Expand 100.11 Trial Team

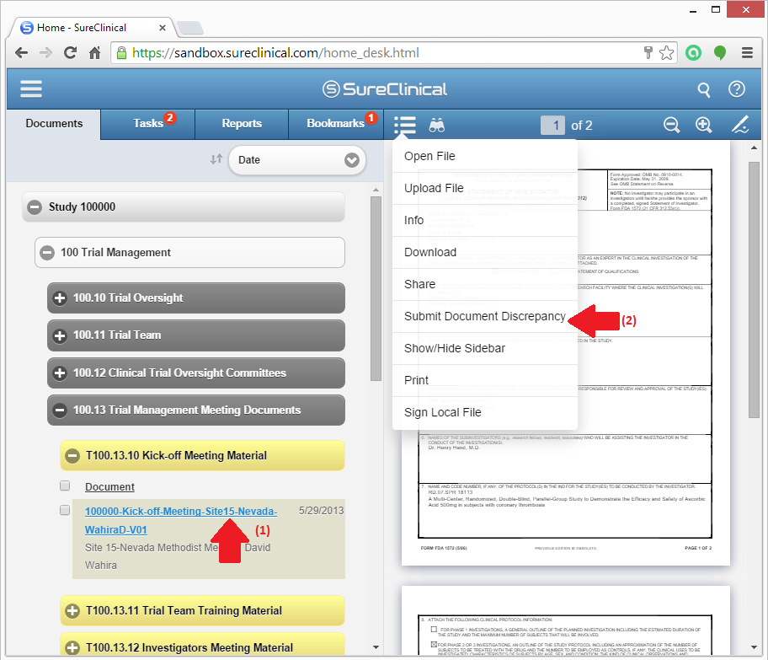tap(60, 335)
